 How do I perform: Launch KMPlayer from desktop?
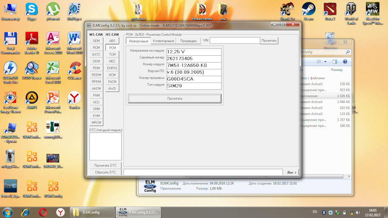(74, 12)
